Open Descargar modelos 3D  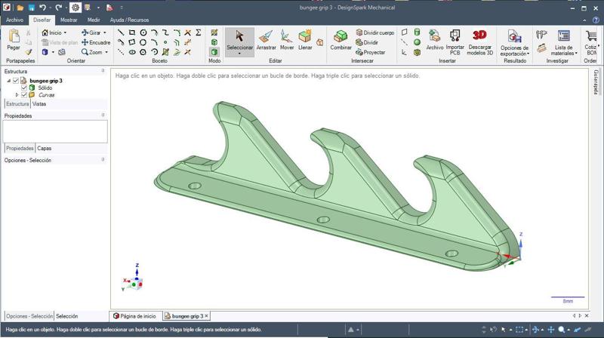(479, 38)
